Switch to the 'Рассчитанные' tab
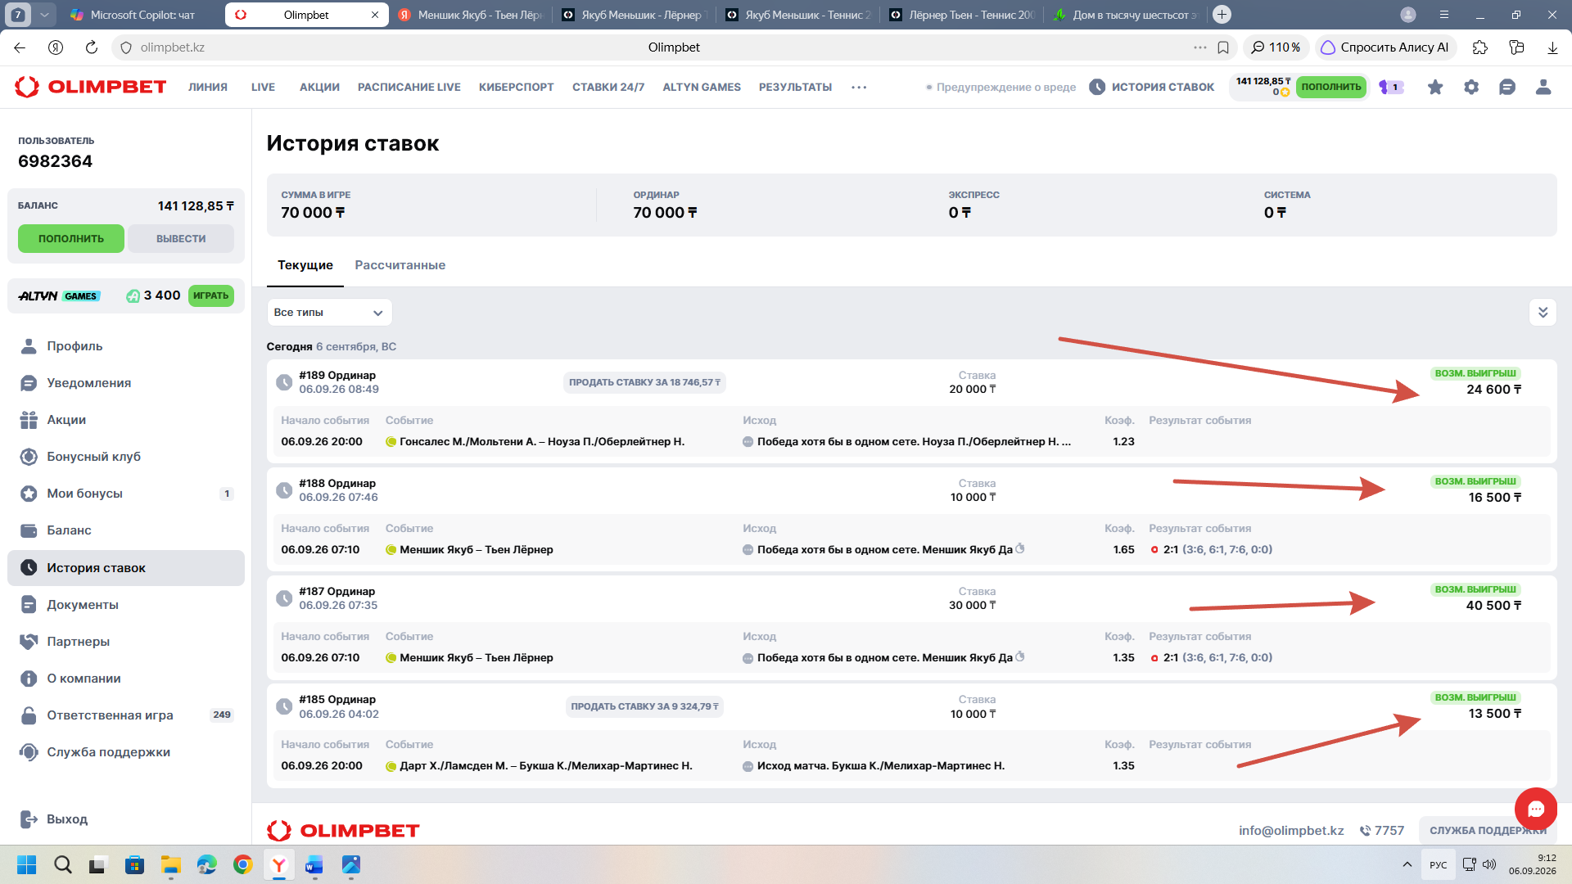The width and height of the screenshot is (1572, 884). (400, 265)
